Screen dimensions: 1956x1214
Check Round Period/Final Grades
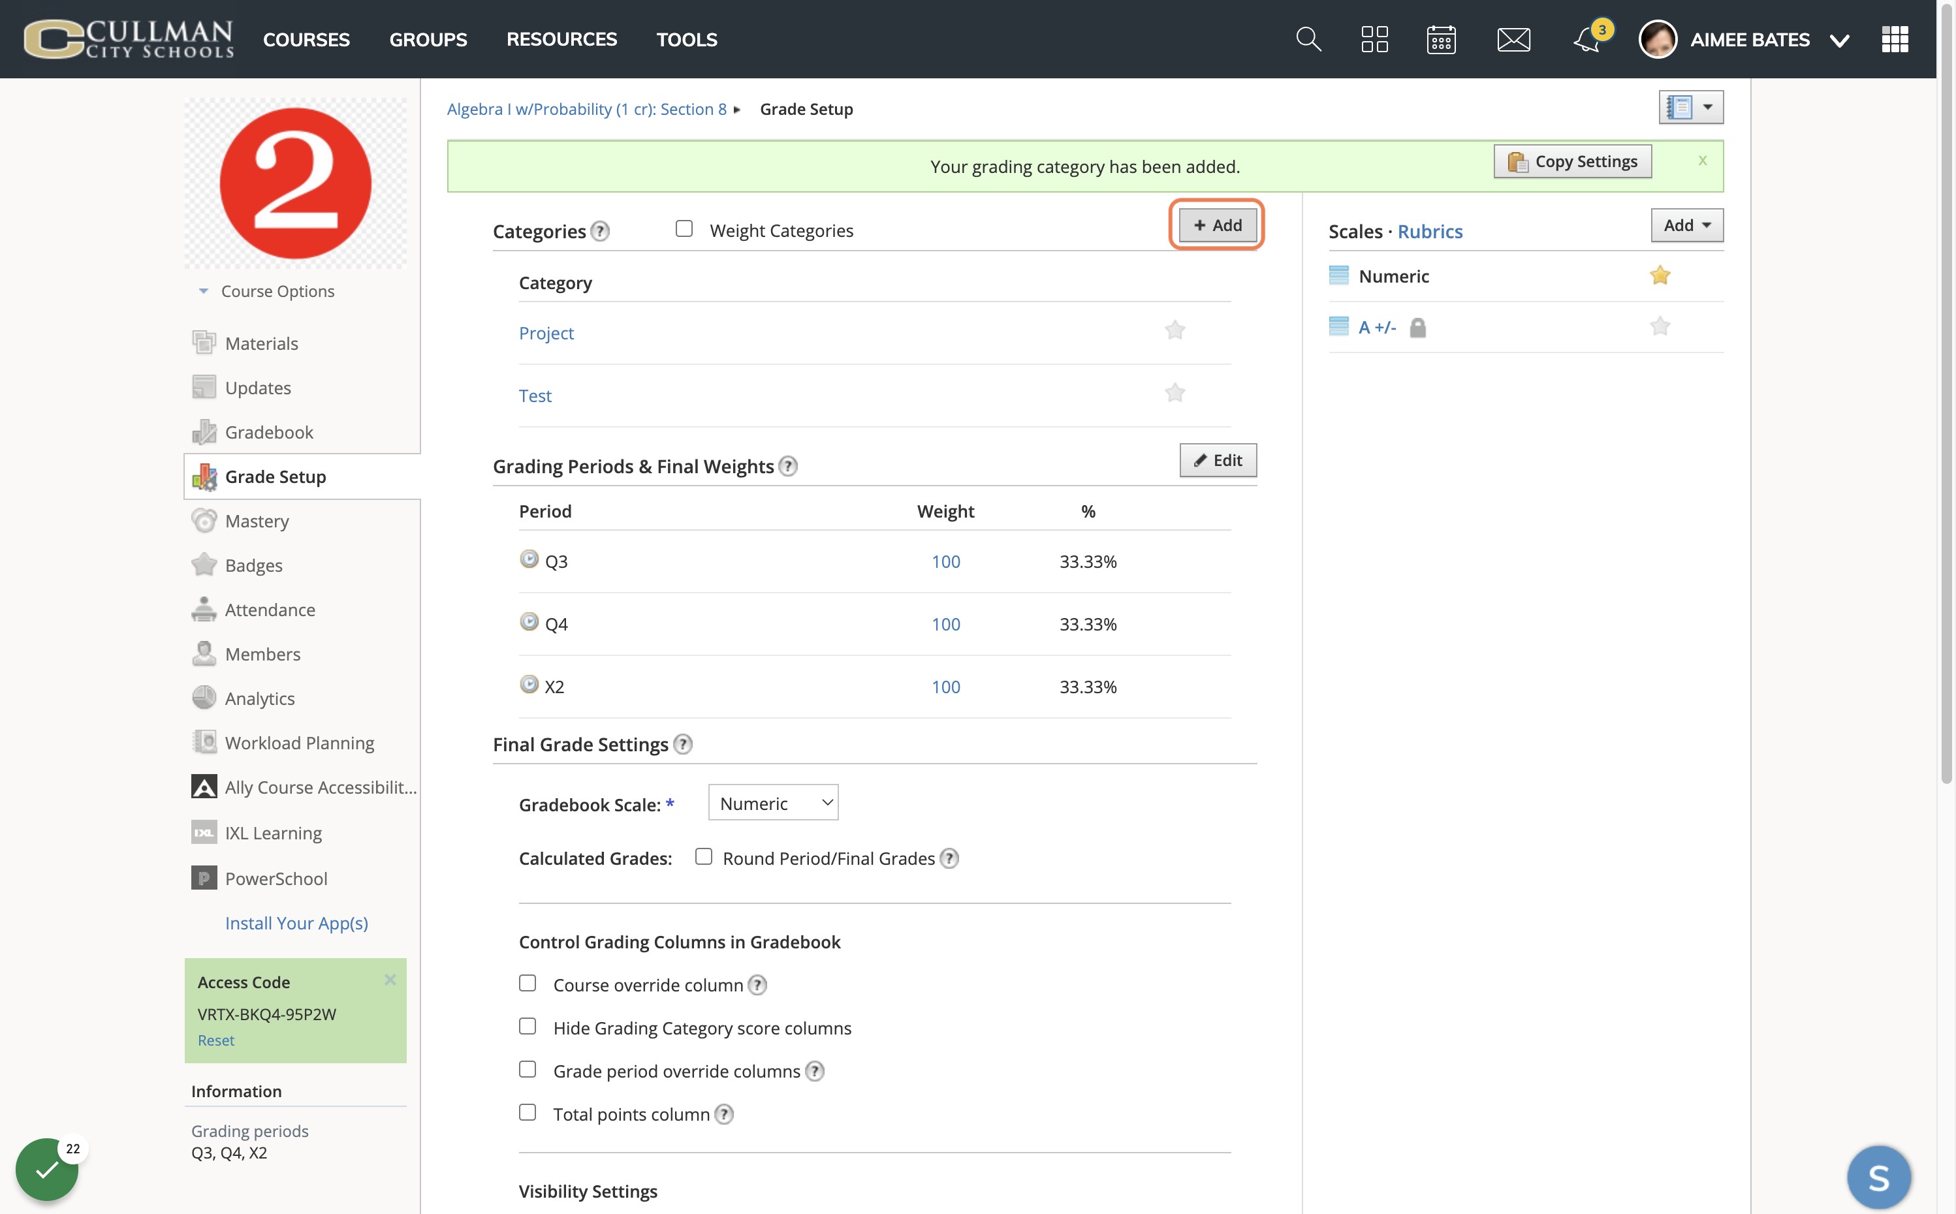point(703,857)
